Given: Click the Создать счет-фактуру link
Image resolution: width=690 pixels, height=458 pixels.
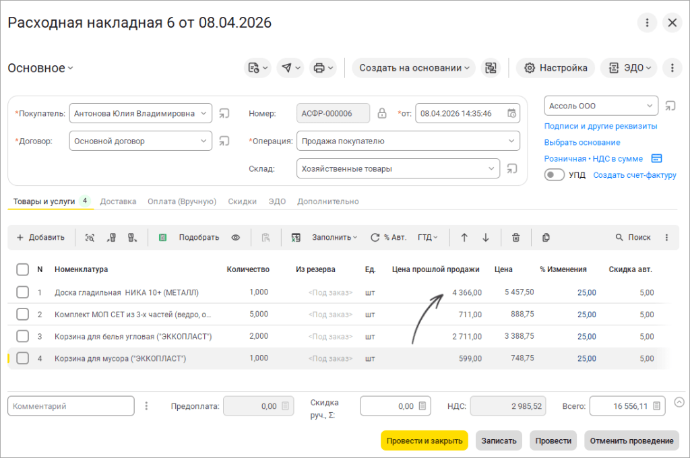Looking at the screenshot, I should click(635, 175).
